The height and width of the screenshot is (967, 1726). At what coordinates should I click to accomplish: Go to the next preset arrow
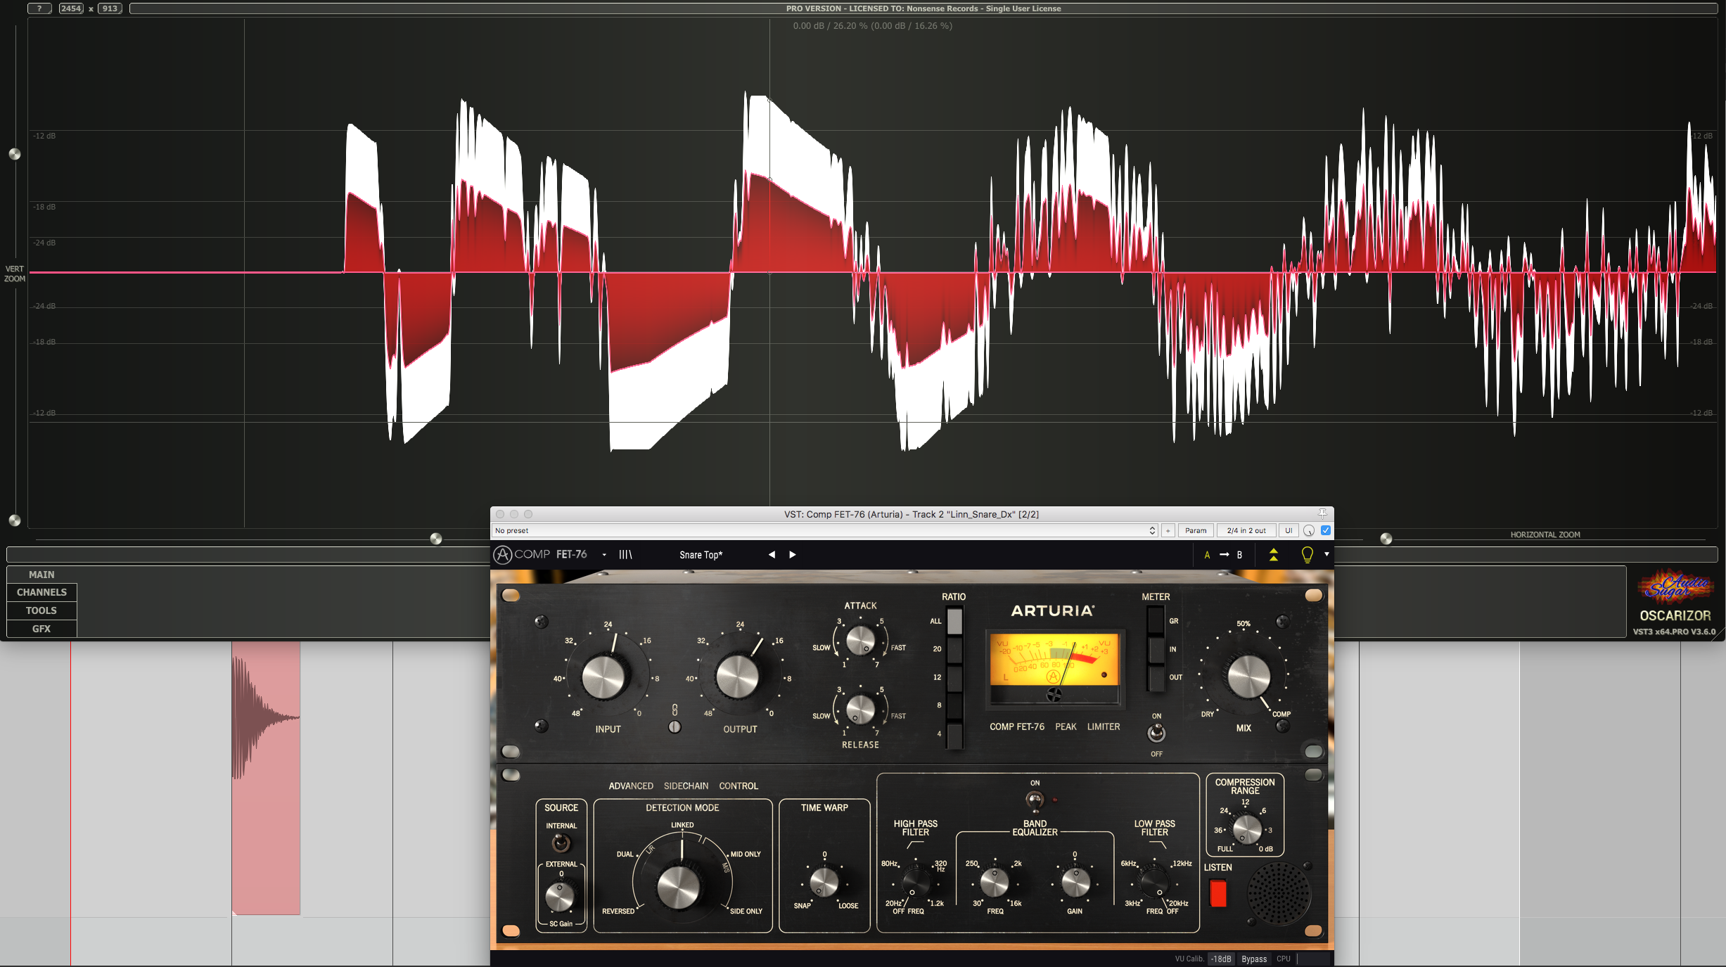coord(793,555)
